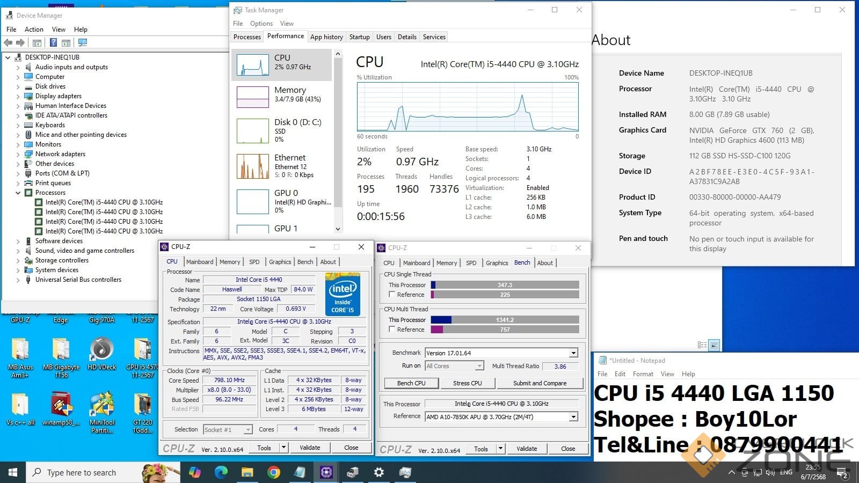859x483 pixels.
Task: Open winamp58 desktop shortcut
Action: click(x=61, y=409)
